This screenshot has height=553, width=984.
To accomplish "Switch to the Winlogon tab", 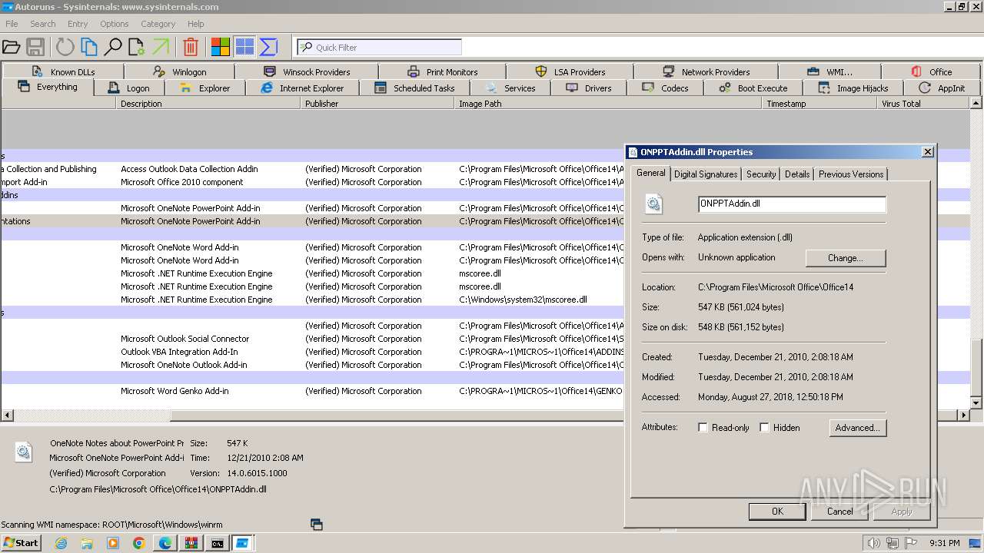I will [180, 71].
